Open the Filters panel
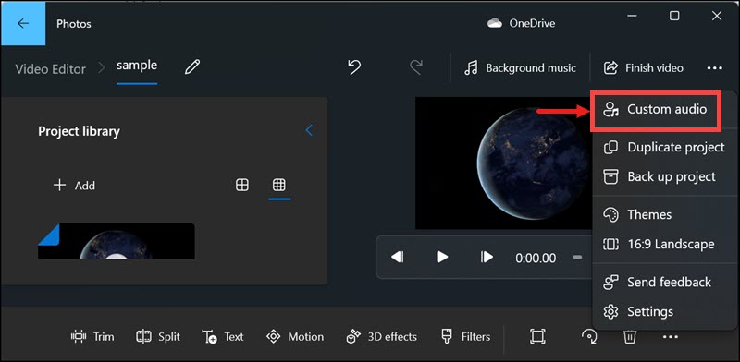The width and height of the screenshot is (740, 362). [465, 336]
